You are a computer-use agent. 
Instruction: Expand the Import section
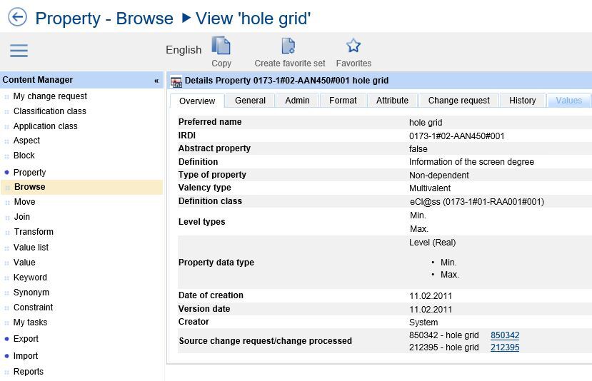[x=7, y=356]
